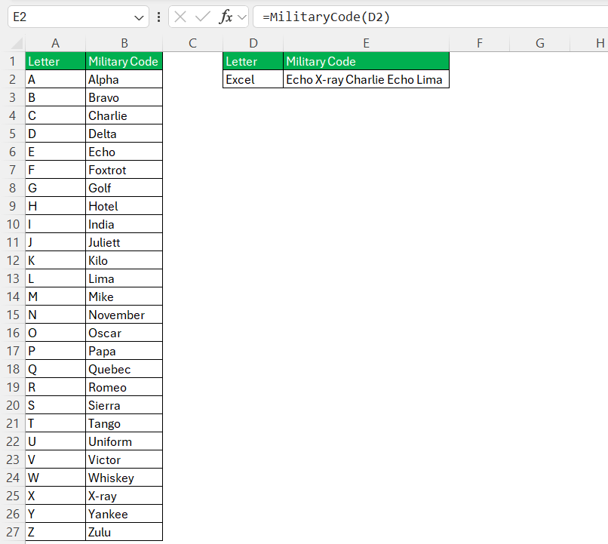Select the Foxtrot cell
The height and width of the screenshot is (544, 608).
124,170
